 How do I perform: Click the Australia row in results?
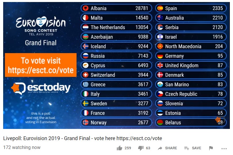coord(190,18)
